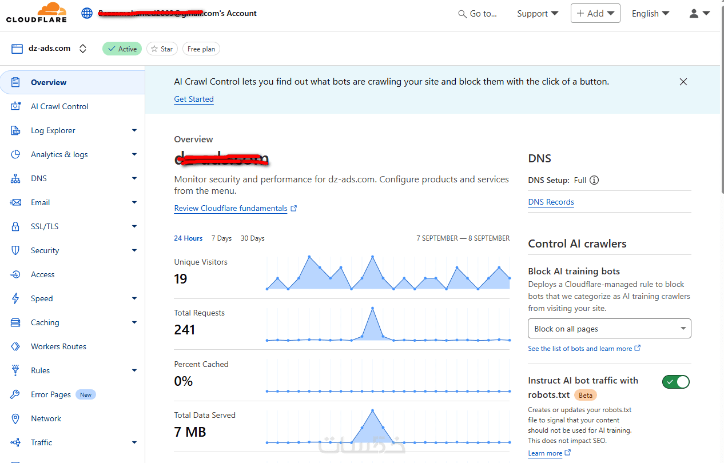Open the English language dropdown
724x463 pixels.
pyautogui.click(x=650, y=13)
